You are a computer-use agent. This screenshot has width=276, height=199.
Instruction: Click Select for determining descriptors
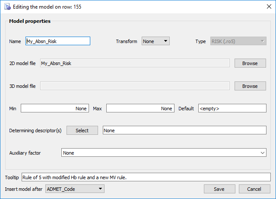click(82, 131)
